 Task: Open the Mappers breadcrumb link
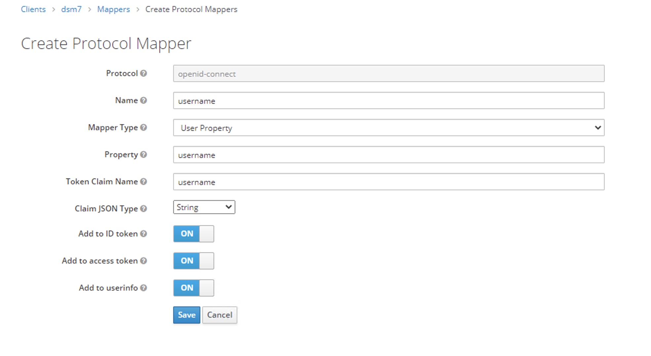tap(113, 9)
